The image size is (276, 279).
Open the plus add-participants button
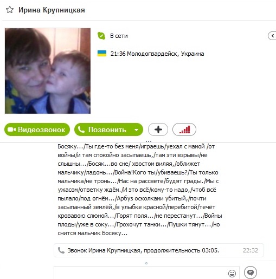pos(158,129)
